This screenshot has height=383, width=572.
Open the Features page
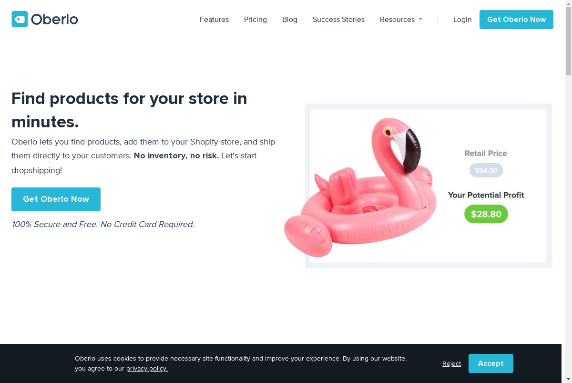coord(214,20)
